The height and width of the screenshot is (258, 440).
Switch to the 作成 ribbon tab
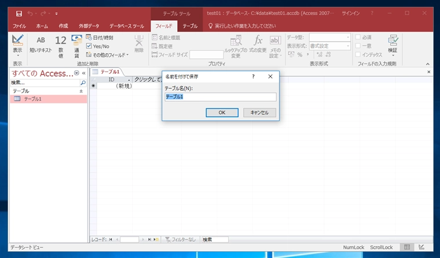pos(64,26)
